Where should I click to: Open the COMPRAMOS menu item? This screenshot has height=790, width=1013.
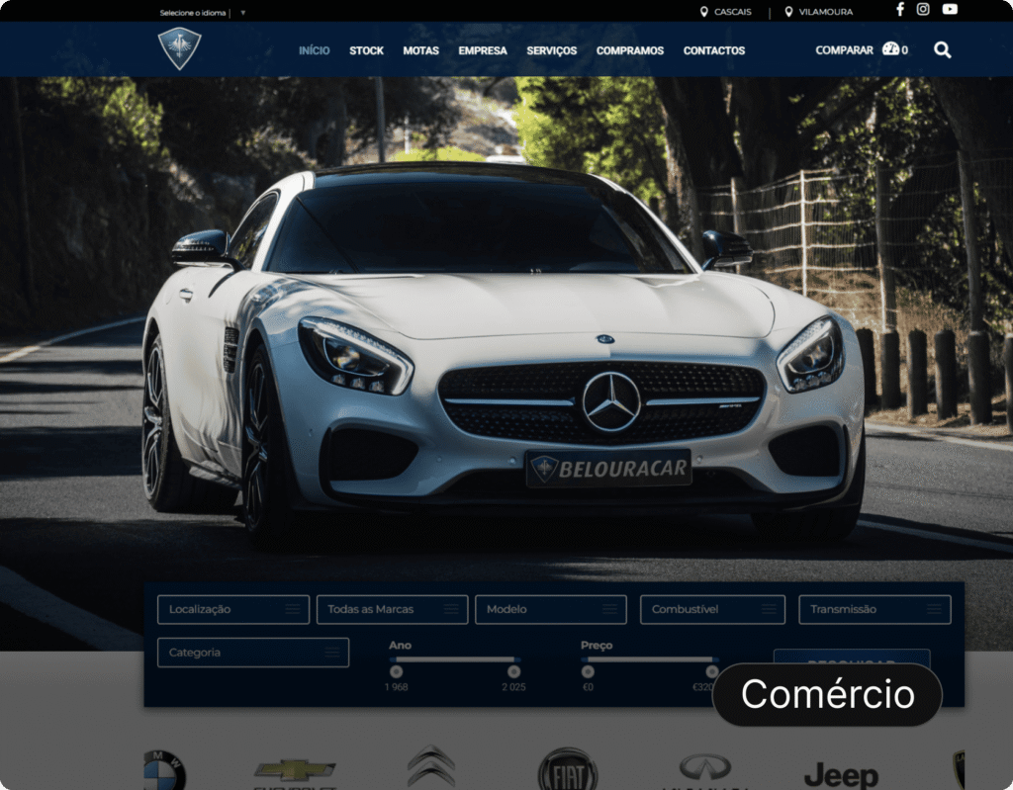point(630,50)
